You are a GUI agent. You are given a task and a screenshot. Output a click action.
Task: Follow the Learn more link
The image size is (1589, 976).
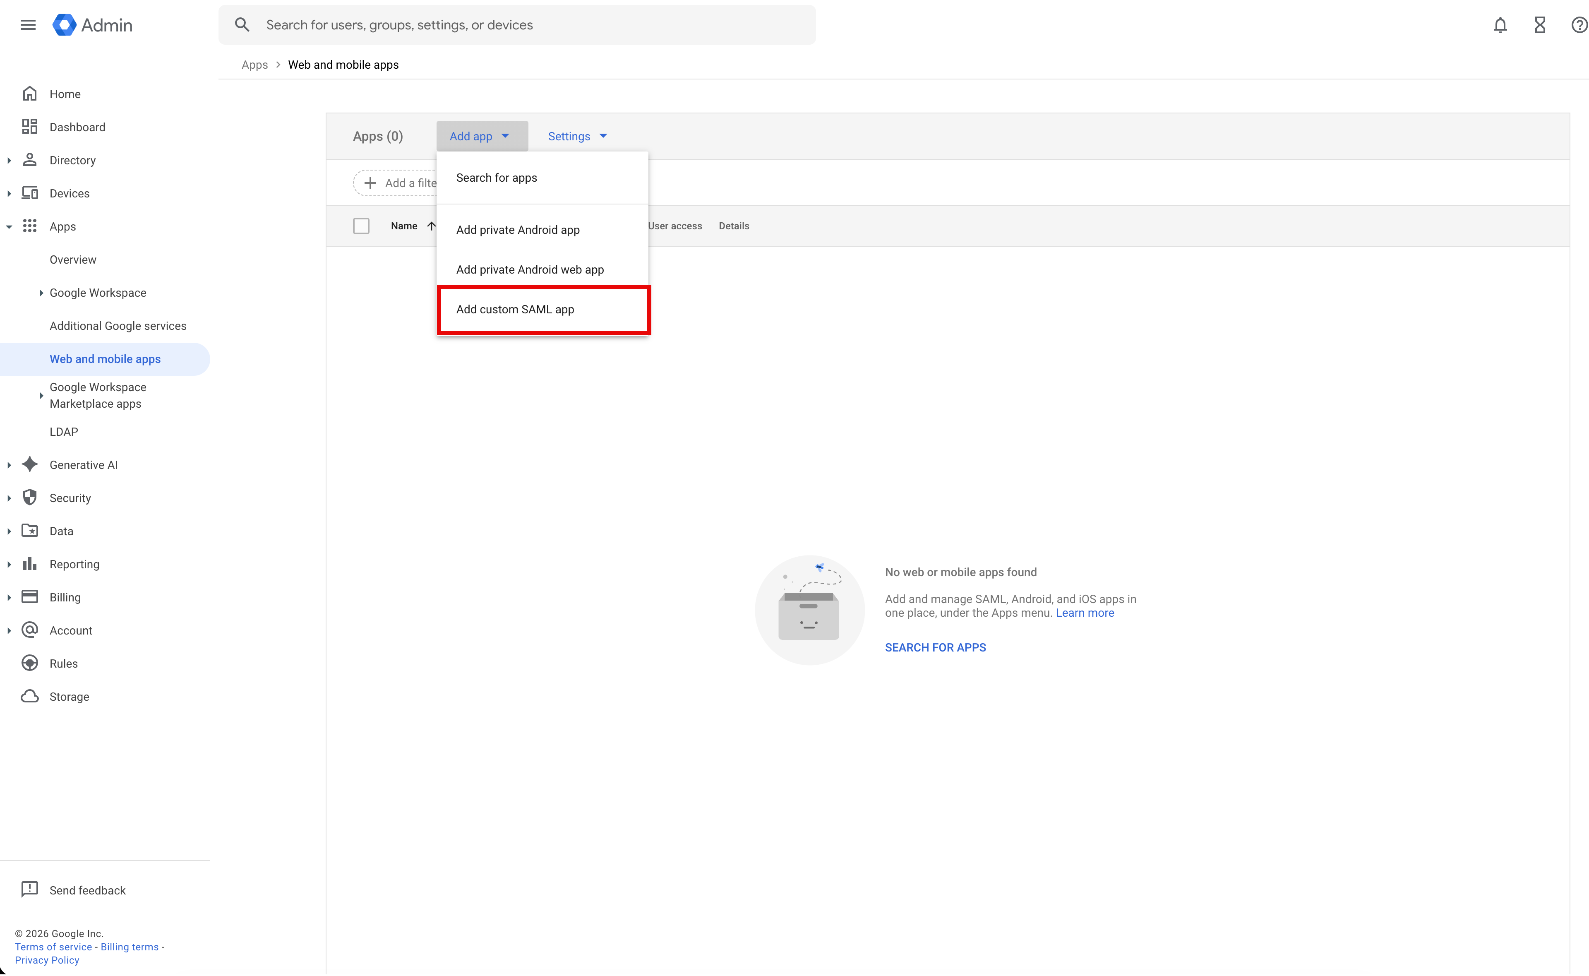tap(1085, 613)
